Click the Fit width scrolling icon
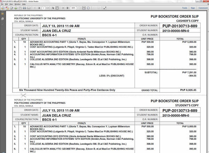This screenshot has height=153, width=209. point(84,8)
